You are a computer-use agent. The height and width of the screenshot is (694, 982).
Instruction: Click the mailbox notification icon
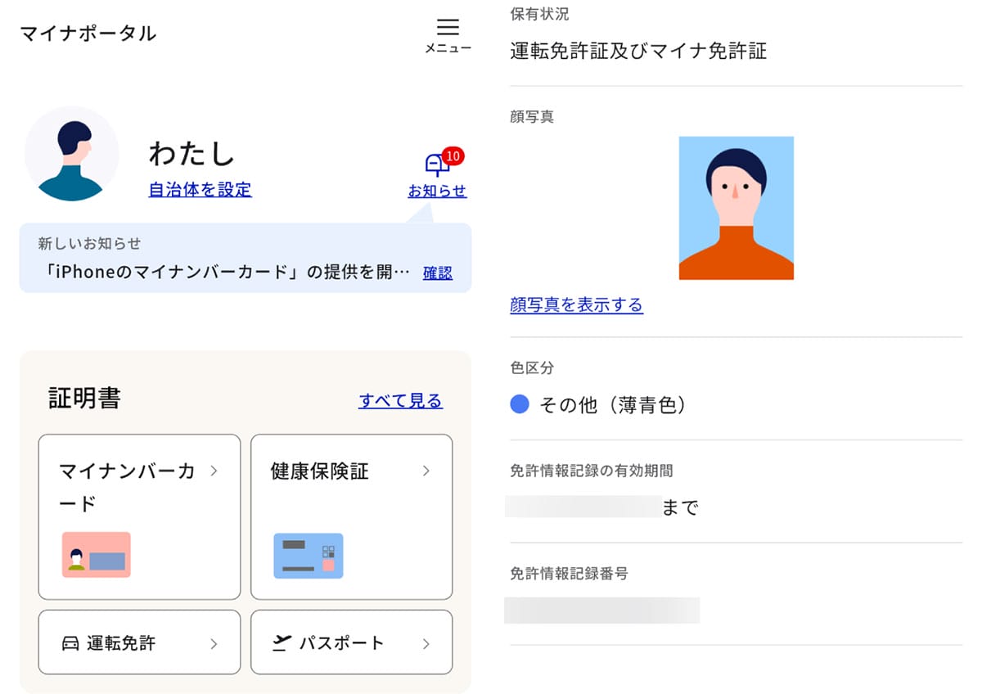(436, 165)
